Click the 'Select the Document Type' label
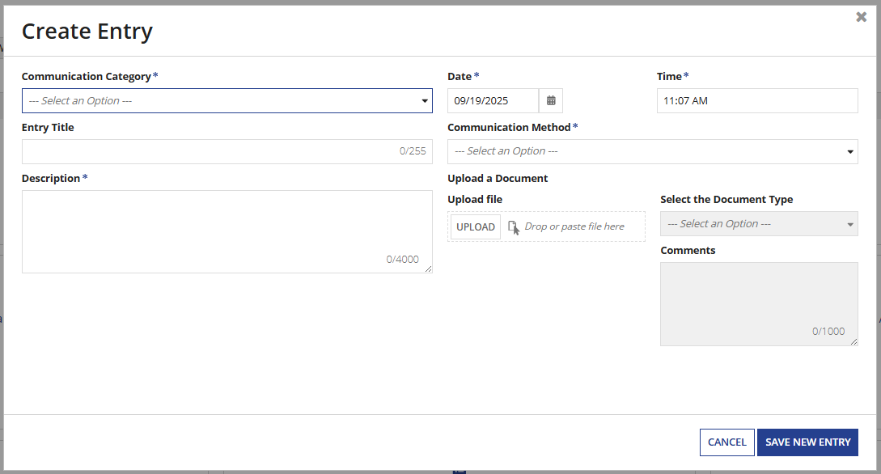This screenshot has width=881, height=474. [x=726, y=199]
